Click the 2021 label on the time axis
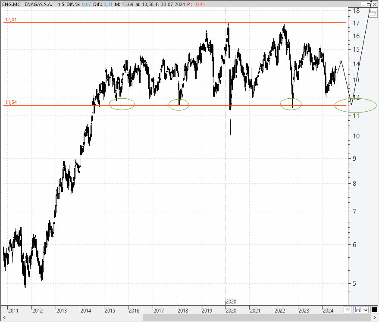Image resolution: width=379 pixels, height=322 pixels. pos(255,311)
